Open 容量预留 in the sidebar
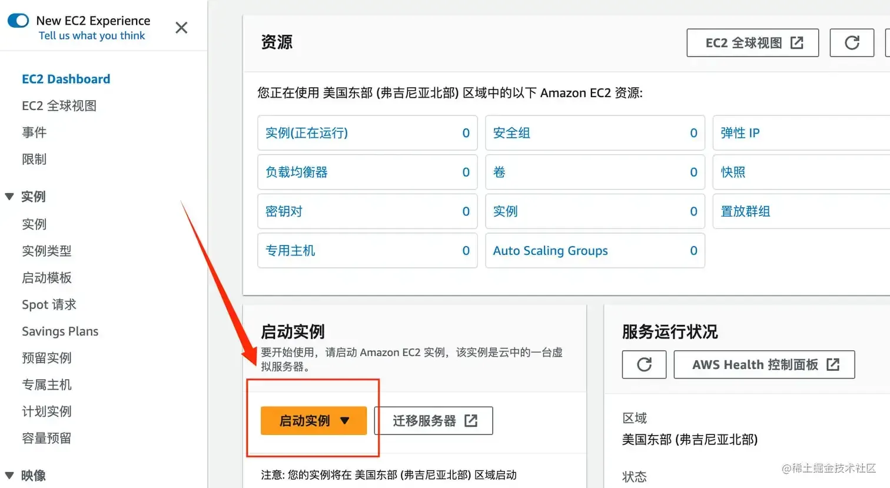890x488 pixels. coord(47,438)
